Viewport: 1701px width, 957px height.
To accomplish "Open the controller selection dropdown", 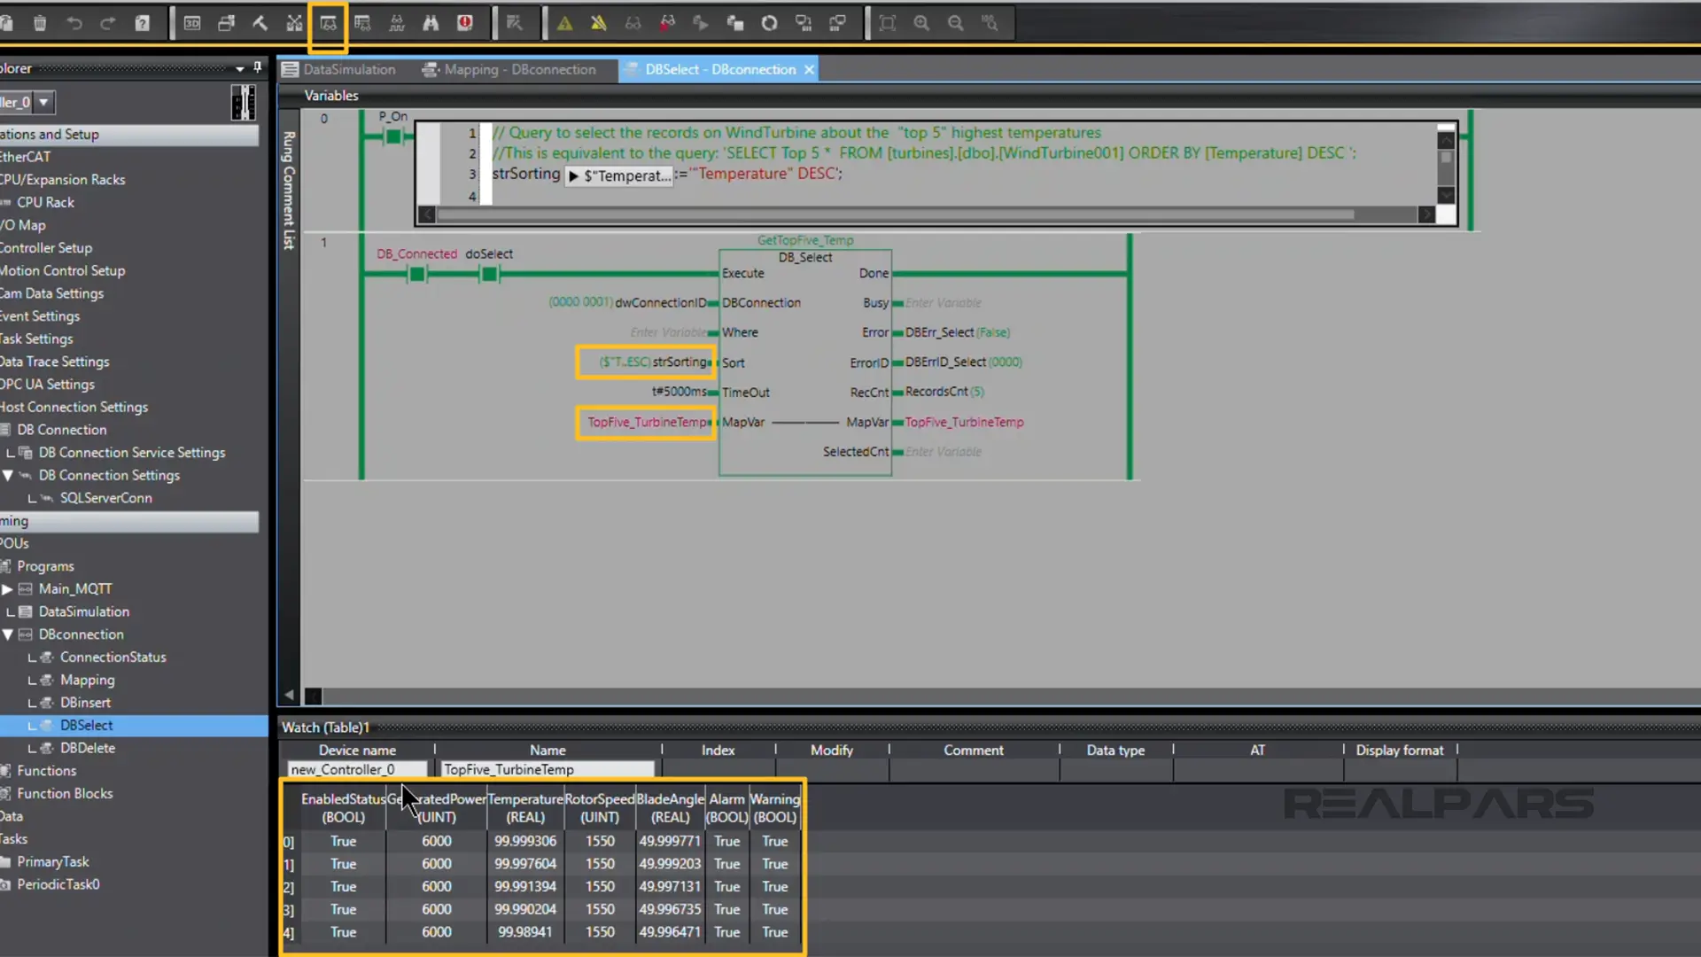I will [43, 102].
